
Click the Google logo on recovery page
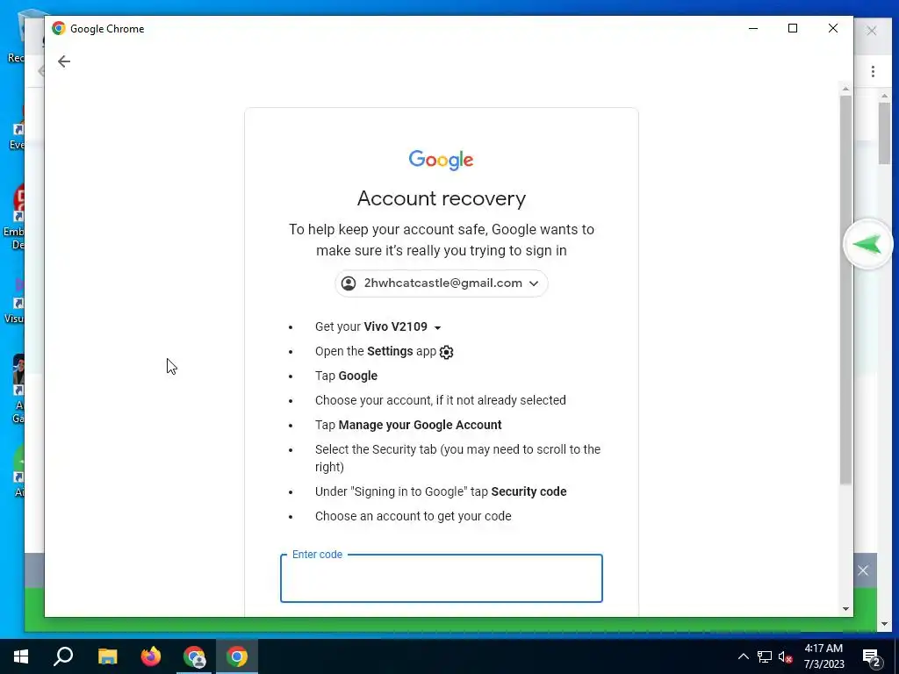tap(441, 161)
